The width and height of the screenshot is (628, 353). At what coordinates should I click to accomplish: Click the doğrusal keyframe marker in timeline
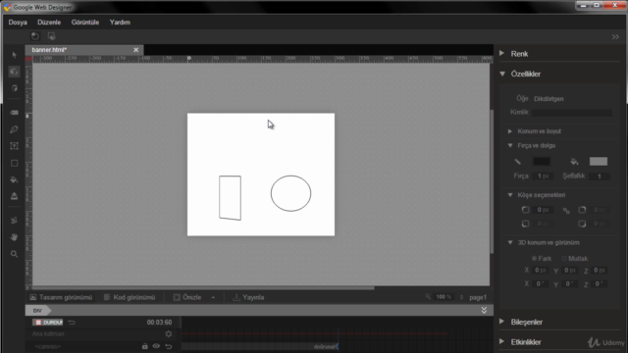click(x=338, y=346)
